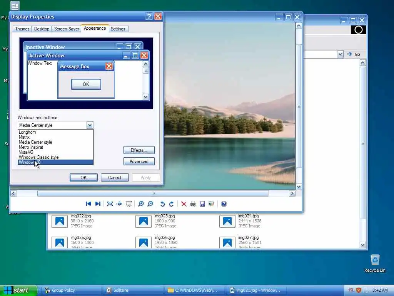The height and width of the screenshot is (296, 394).
Task: Click the Explorer window scroll down arrow
Action: coord(362,245)
